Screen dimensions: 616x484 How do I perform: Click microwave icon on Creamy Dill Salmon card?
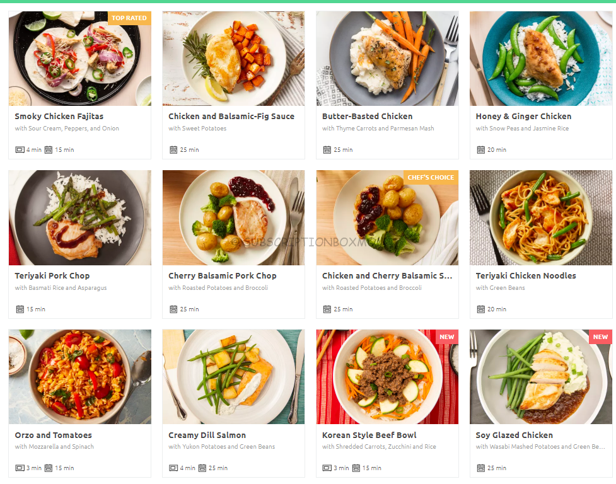(x=173, y=468)
